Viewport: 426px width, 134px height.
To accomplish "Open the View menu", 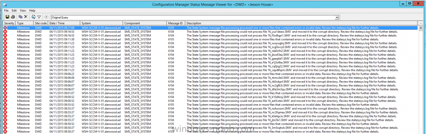I will [x=23, y=11].
